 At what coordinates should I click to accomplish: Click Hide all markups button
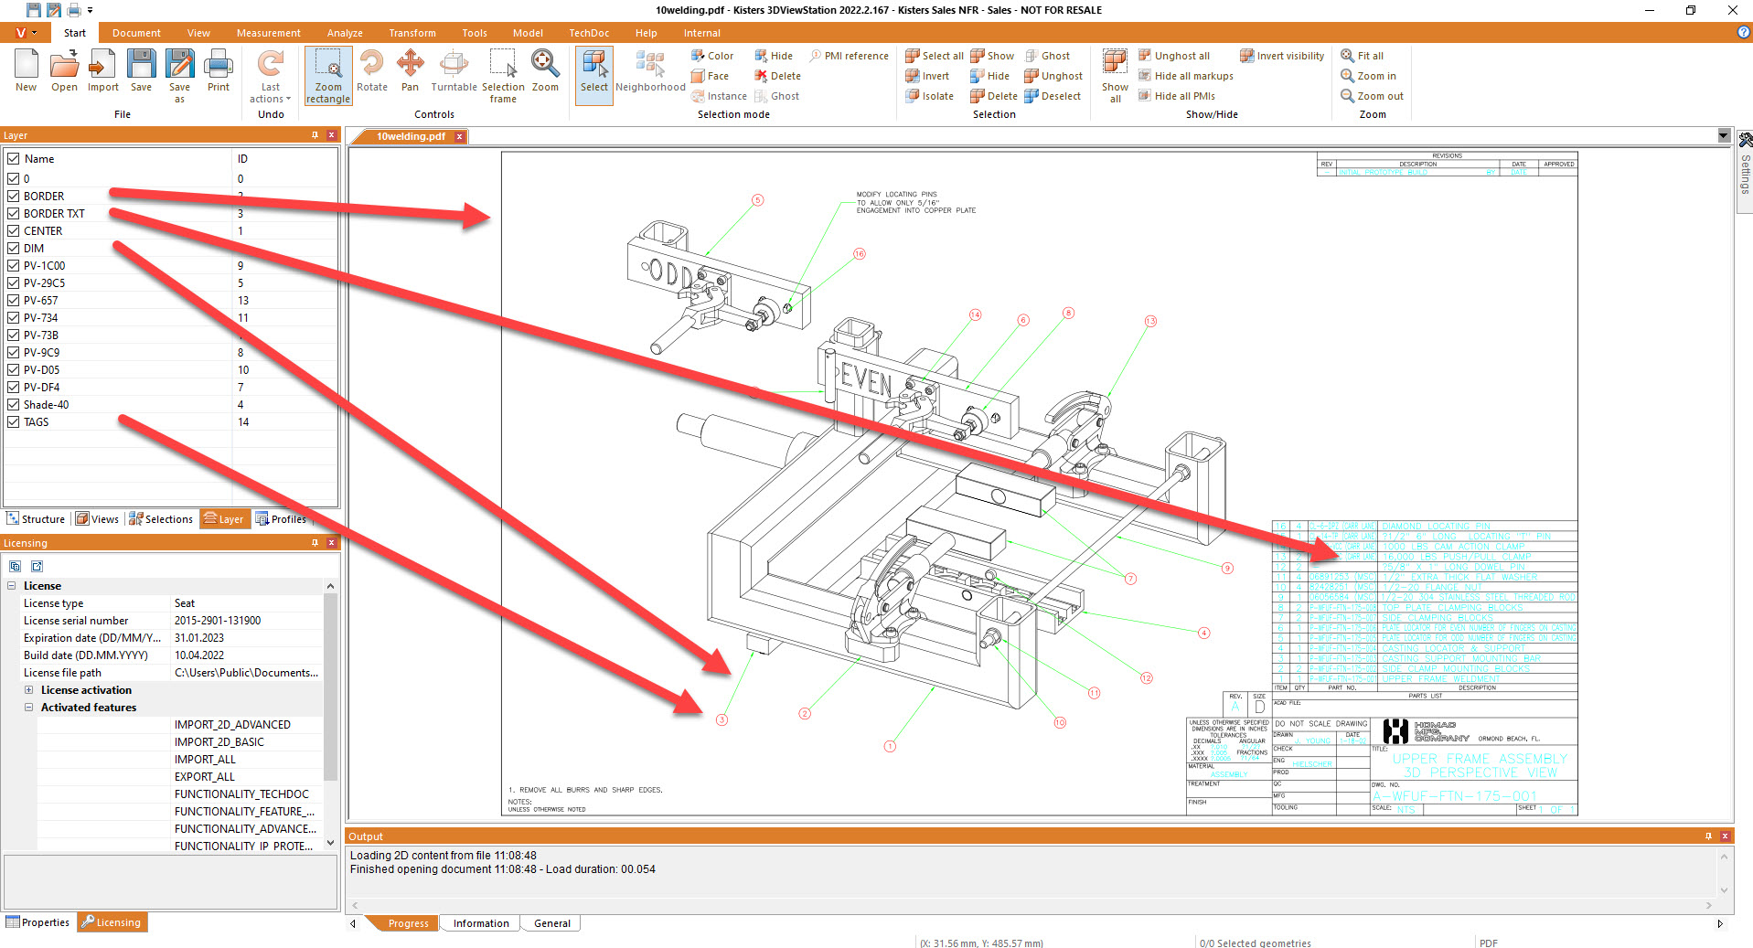pos(1186,76)
